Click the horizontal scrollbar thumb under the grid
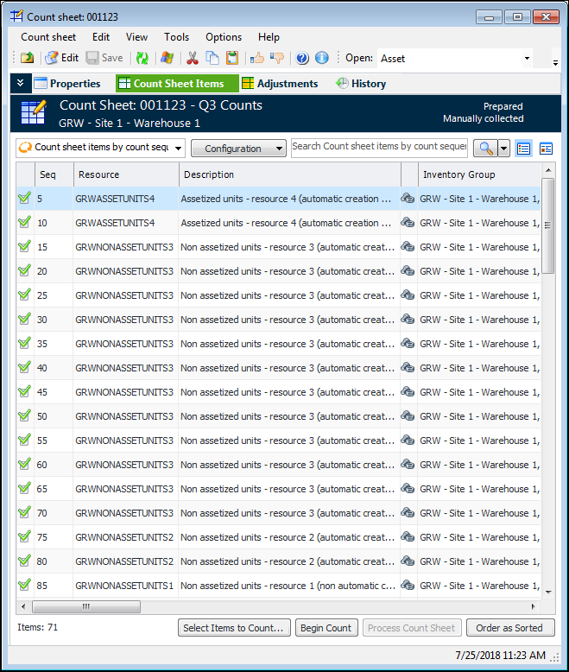Viewport: 569px width, 672px height. [x=85, y=606]
